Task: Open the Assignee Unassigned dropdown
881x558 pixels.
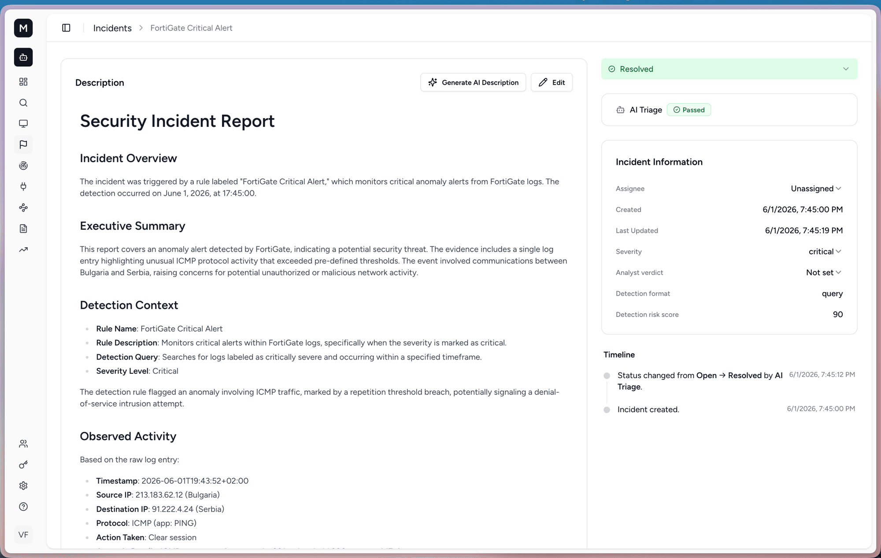Action: 816,189
